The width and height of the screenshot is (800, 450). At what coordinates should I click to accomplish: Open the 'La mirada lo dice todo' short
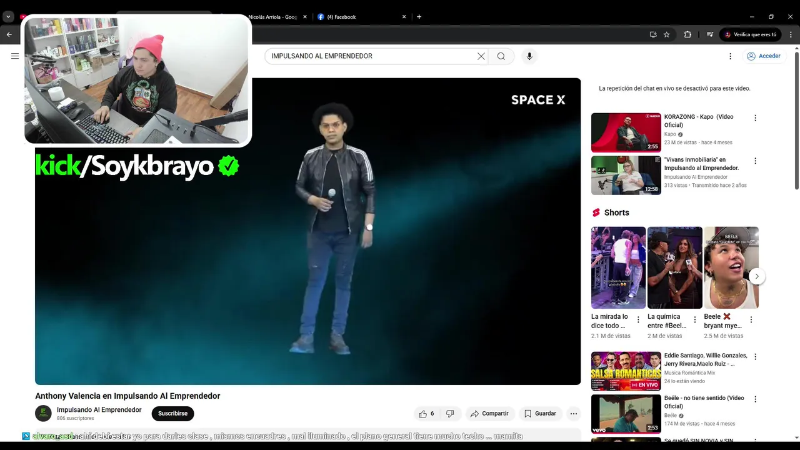pyautogui.click(x=618, y=267)
